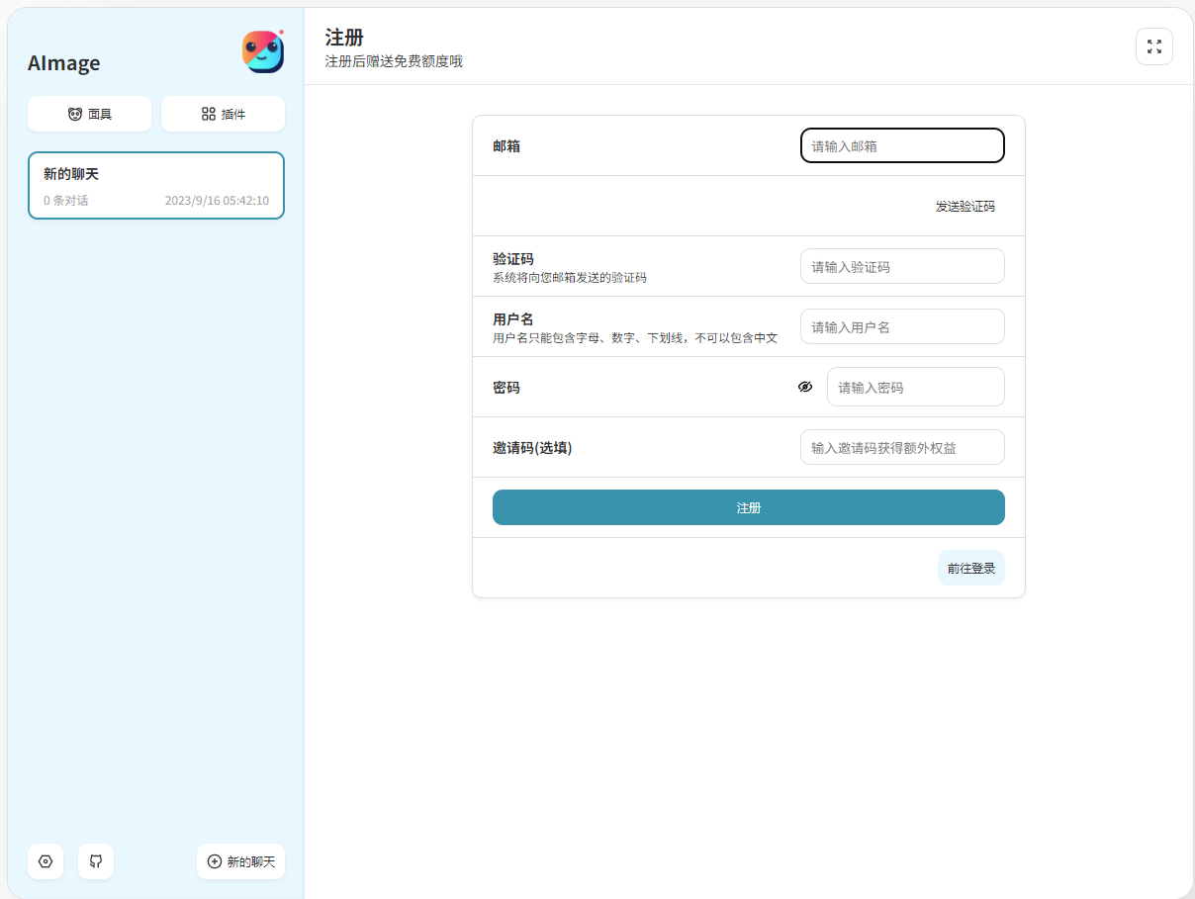
Task: Click the 用户名只能包含字母 hint text
Action: pos(635,337)
